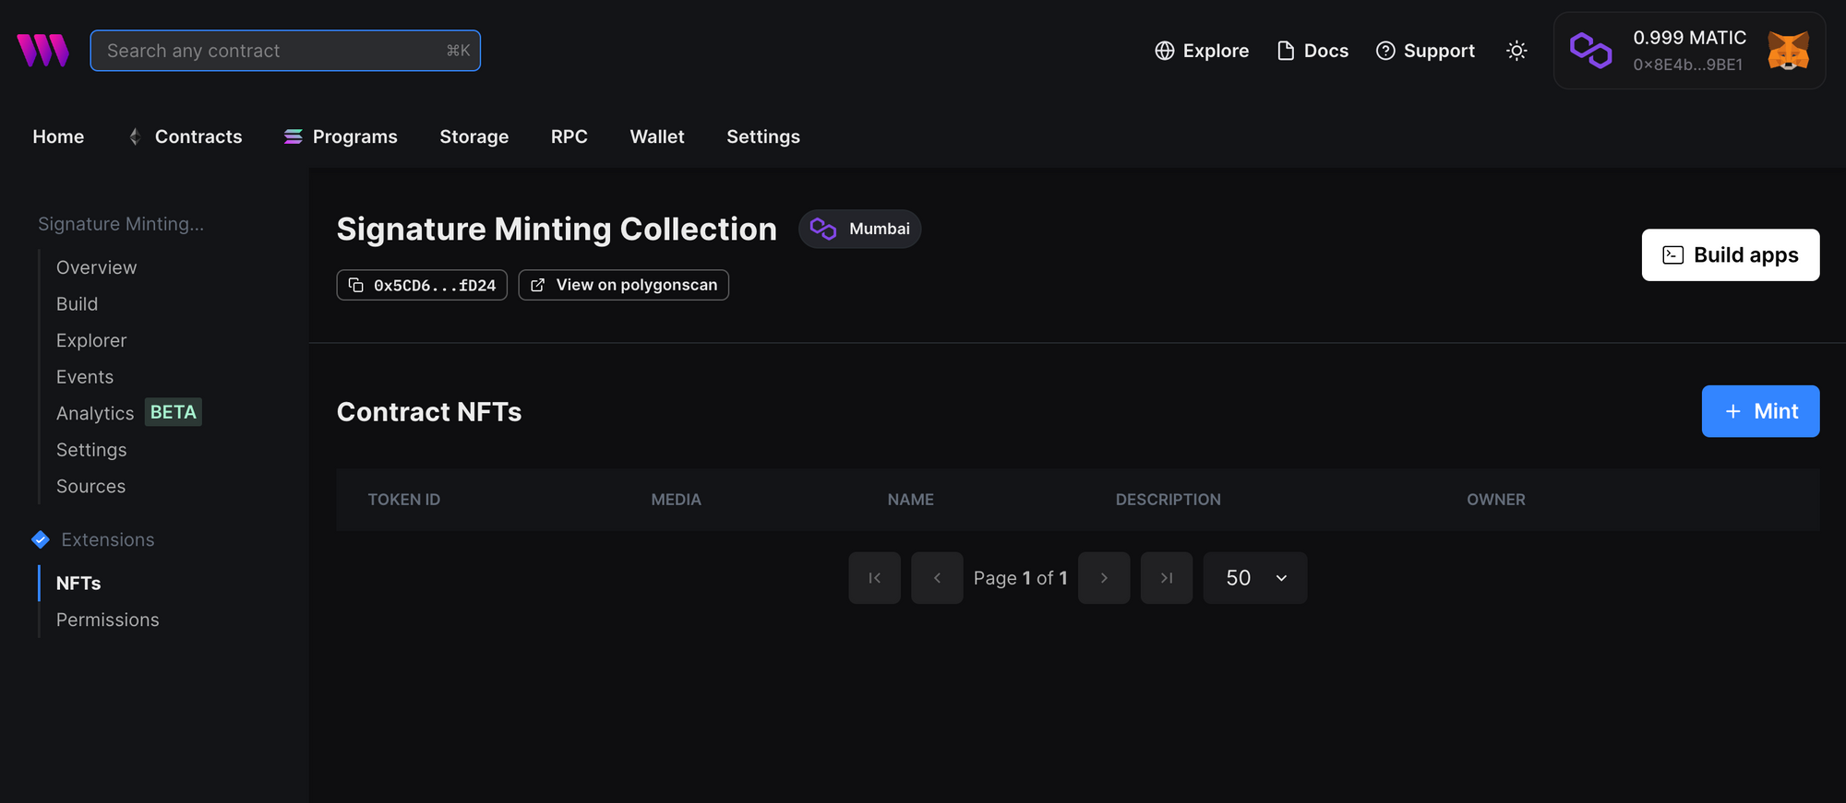
Task: Click the Mint button
Action: click(1761, 411)
